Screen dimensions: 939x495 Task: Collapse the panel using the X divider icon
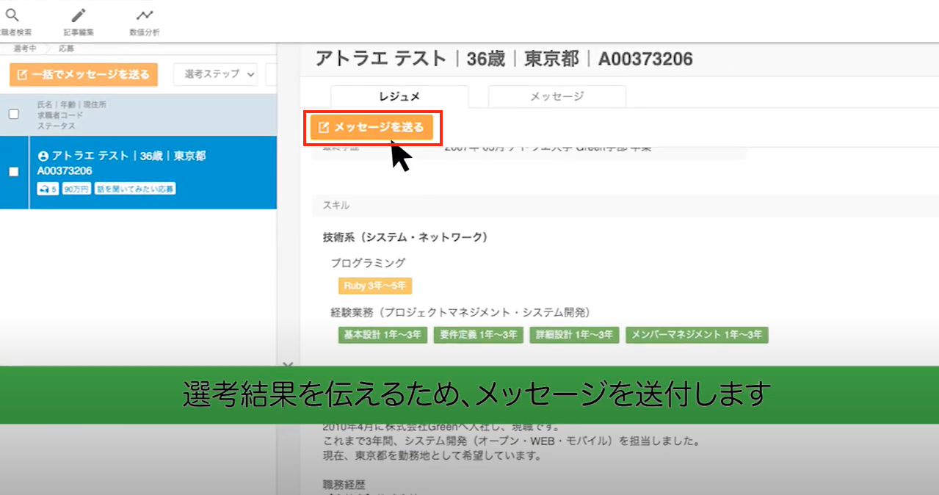click(x=288, y=364)
